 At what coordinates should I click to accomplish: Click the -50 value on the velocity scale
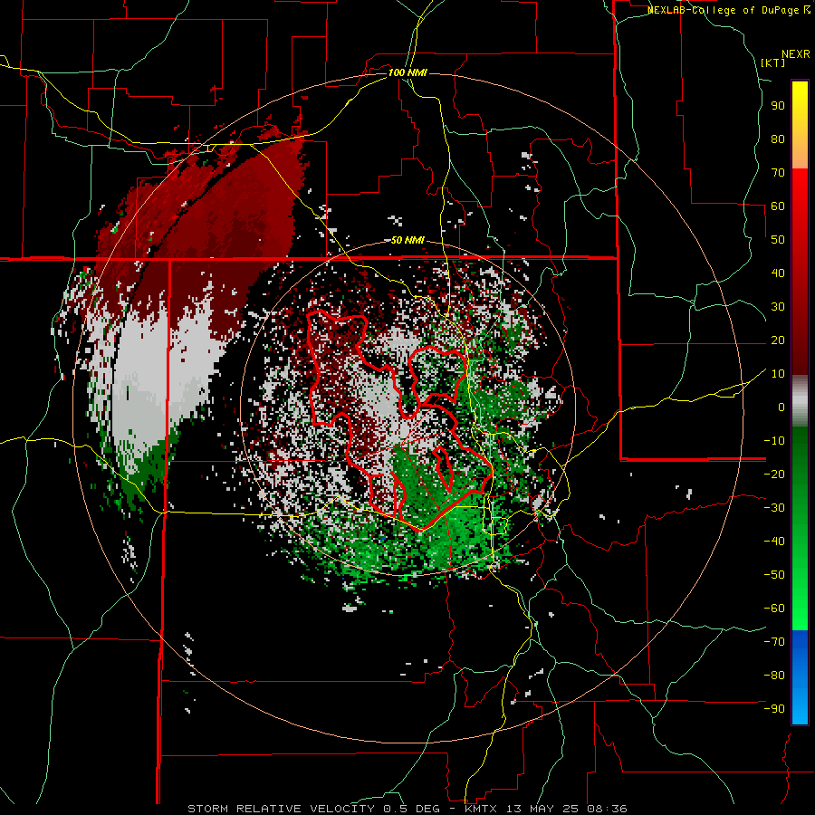coord(774,575)
